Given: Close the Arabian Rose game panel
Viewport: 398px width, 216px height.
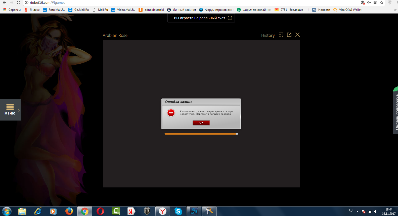Looking at the screenshot, I should pyautogui.click(x=297, y=35).
